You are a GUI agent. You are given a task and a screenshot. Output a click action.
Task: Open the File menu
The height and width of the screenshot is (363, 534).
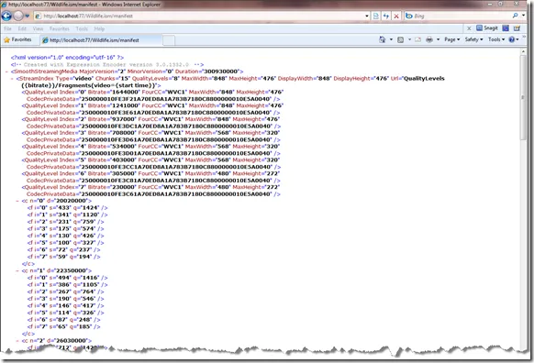7,29
